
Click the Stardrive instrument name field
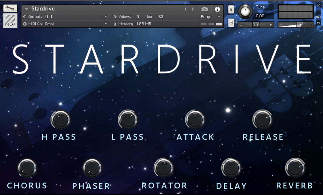43,8
